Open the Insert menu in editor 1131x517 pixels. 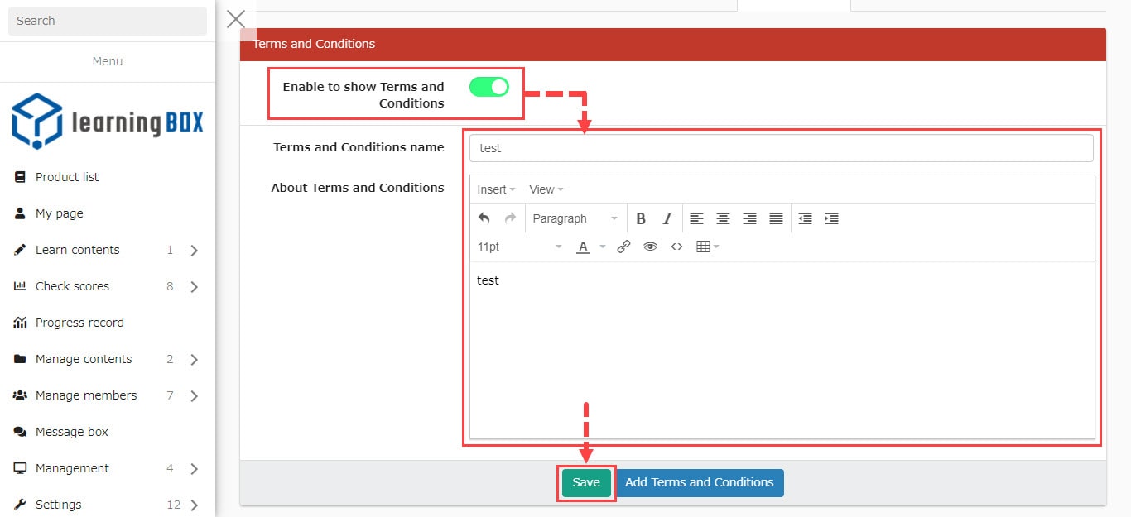pos(496,189)
